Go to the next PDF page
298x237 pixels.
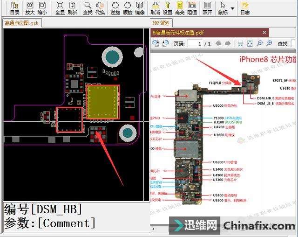coord(228,43)
